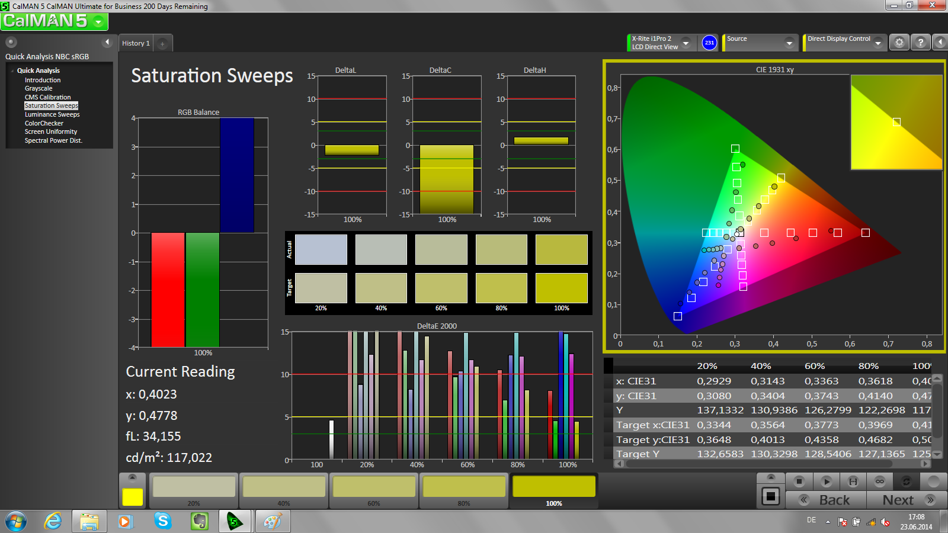948x533 pixels.
Task: Toggle the refresh loop button
Action: pos(906,481)
